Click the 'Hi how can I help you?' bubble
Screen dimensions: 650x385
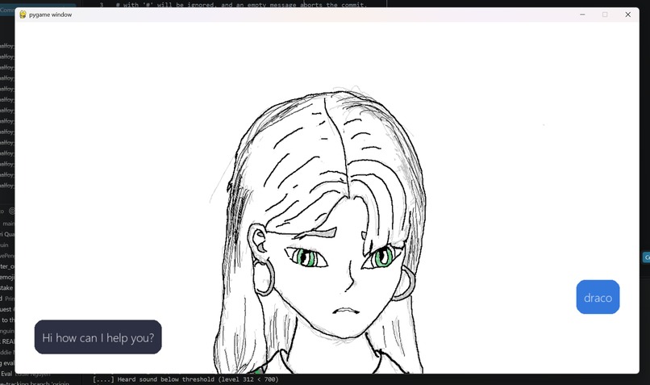(x=98, y=337)
